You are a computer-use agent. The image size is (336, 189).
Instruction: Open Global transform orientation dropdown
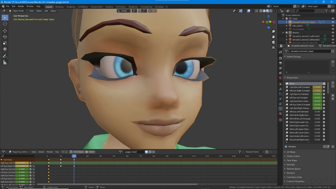[124, 11]
